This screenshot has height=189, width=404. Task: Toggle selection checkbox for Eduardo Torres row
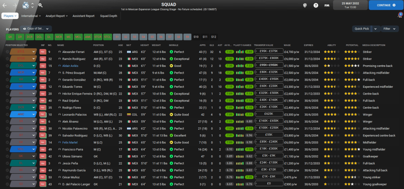(x=8, y=86)
